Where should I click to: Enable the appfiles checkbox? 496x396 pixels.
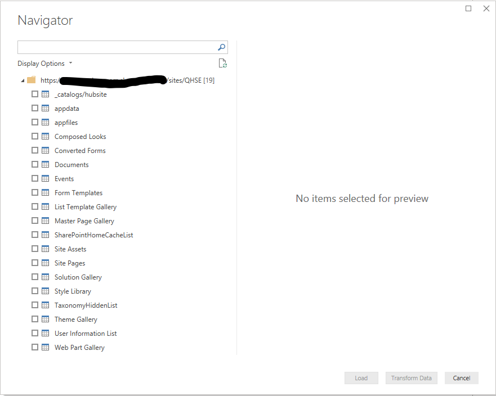[35, 122]
